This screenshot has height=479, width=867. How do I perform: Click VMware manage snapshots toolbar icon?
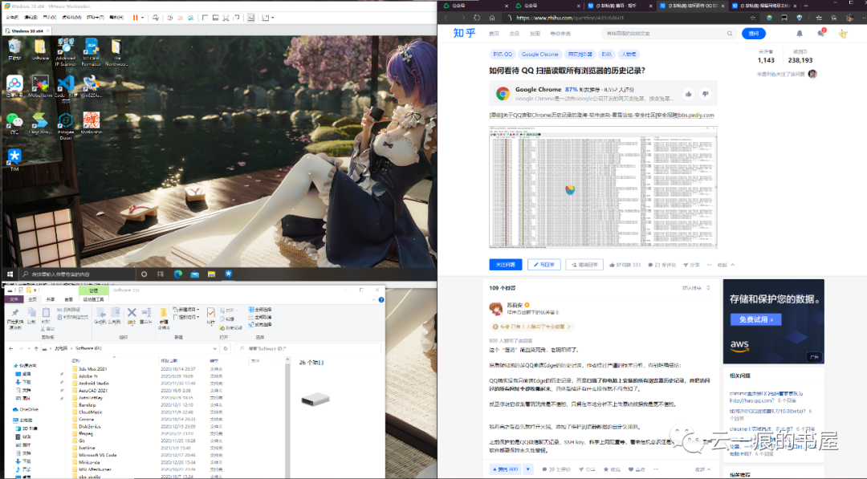coord(191,18)
